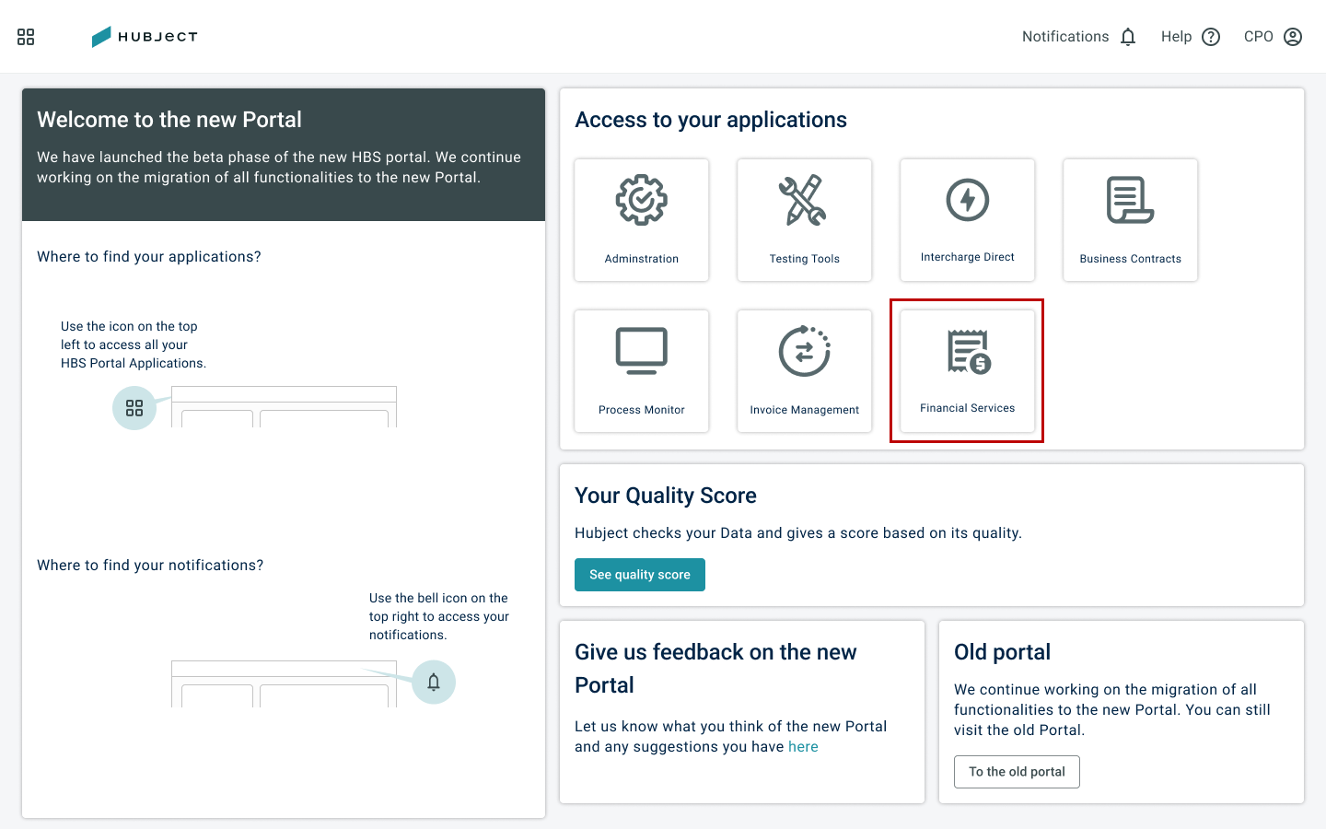This screenshot has width=1326, height=829.
Task: Click the 'Access to your applications' heading
Action: coord(711,120)
